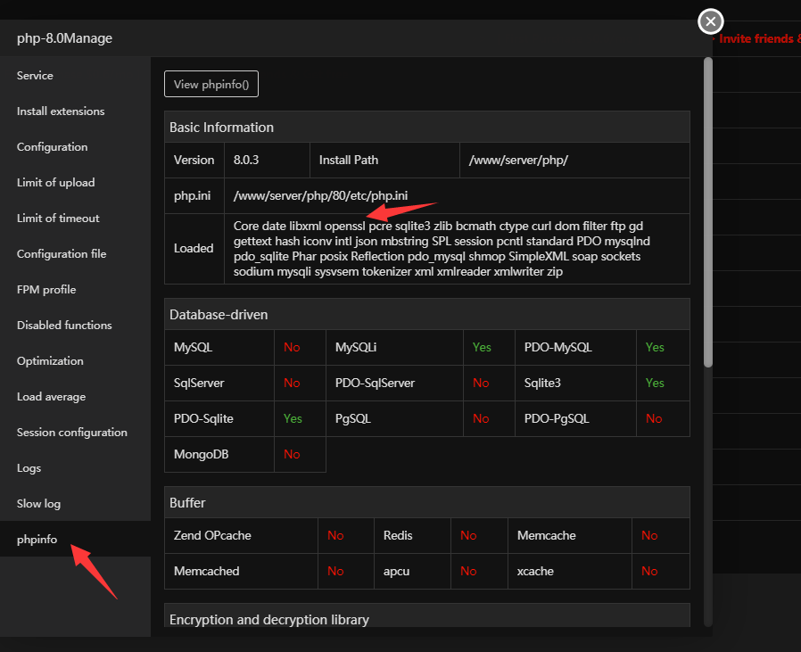Viewport: 801px width, 652px height.
Task: Select Limit of upload
Action: click(x=55, y=183)
